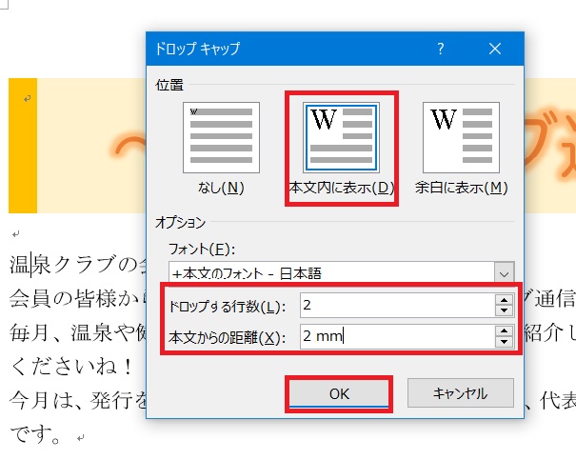Click the document text くださいね！
The image size is (576, 460).
pos(70,367)
